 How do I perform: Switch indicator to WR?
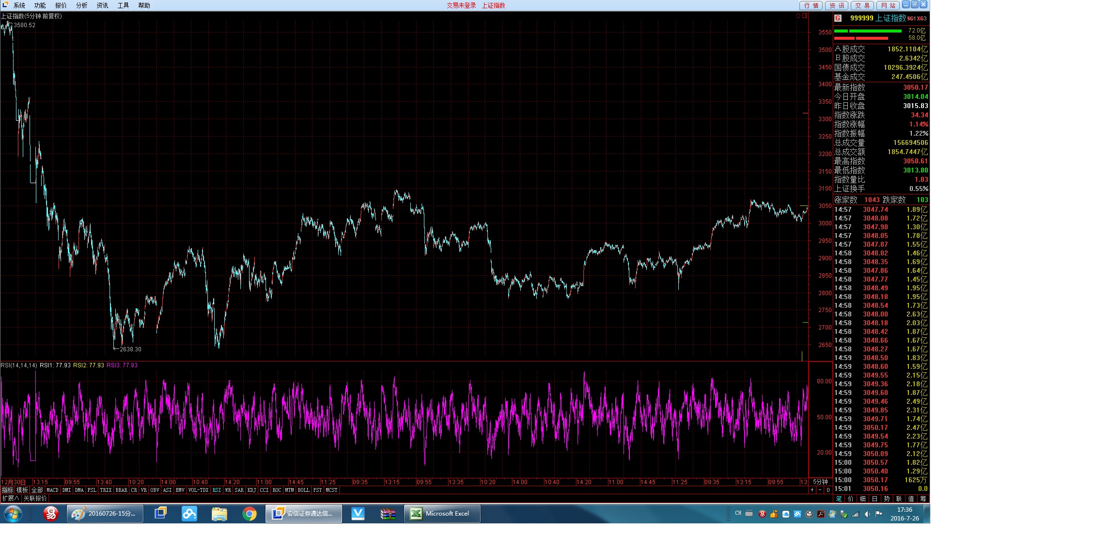pos(228,490)
